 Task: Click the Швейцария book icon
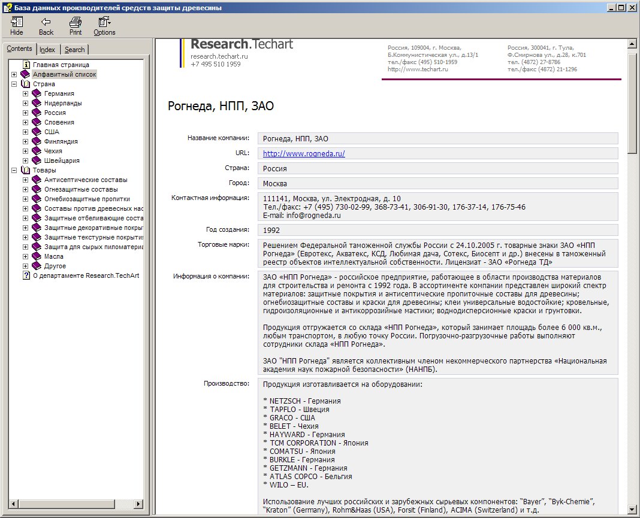coord(37,160)
